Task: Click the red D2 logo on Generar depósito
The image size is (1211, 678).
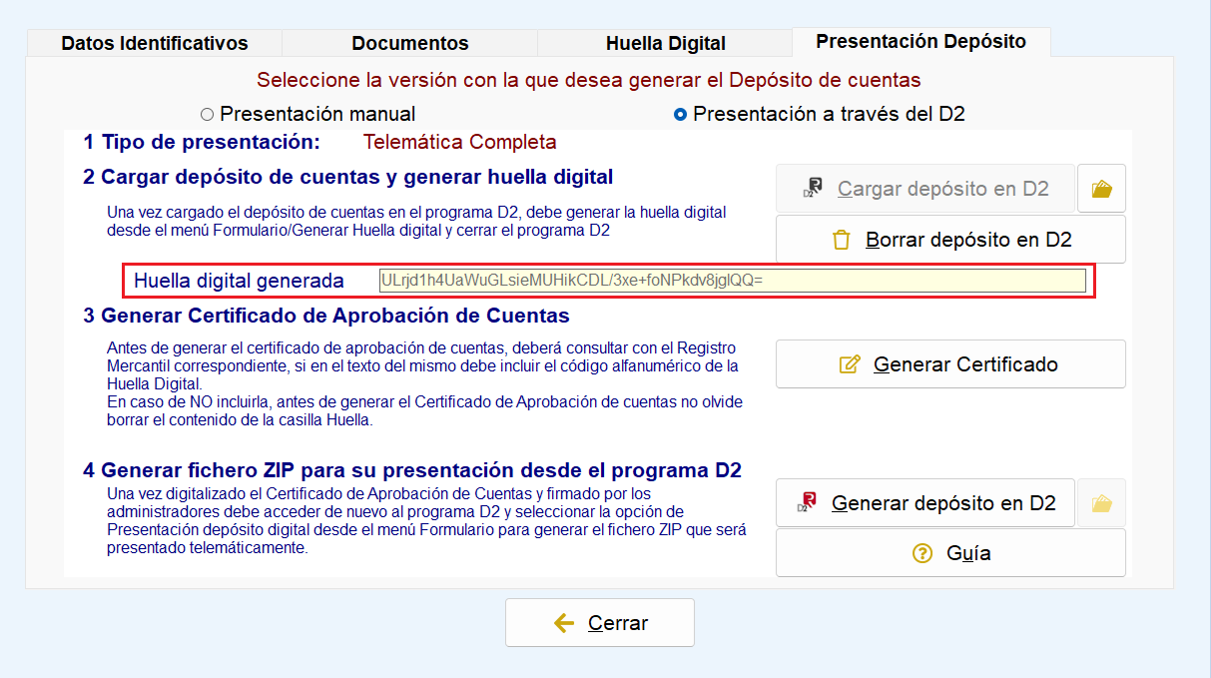Action: point(807,503)
